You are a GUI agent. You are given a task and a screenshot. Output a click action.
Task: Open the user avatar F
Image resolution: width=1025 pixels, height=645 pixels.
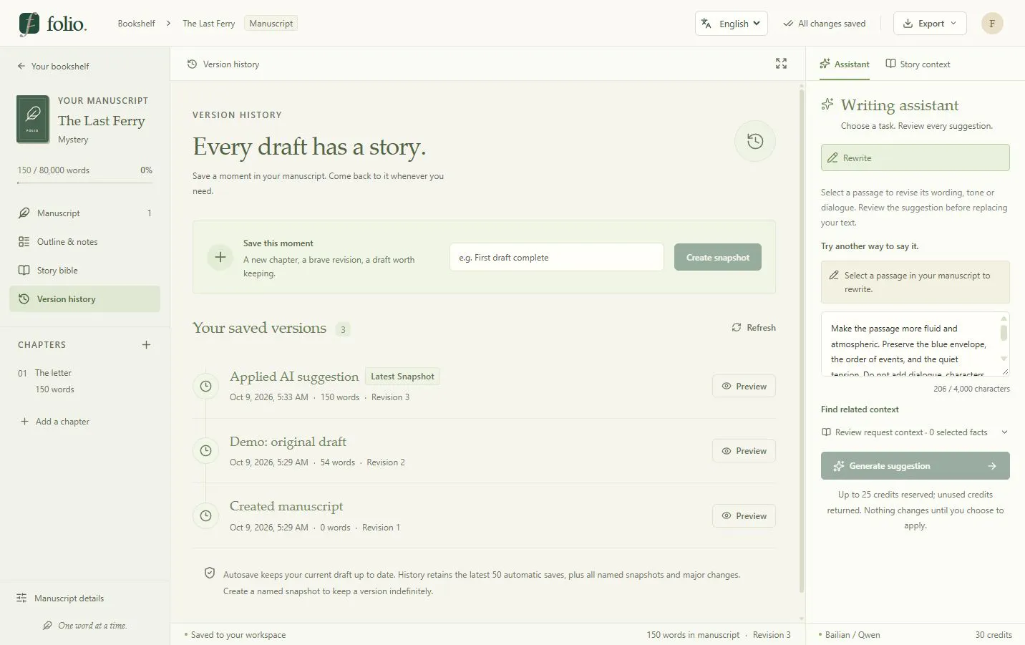[992, 24]
